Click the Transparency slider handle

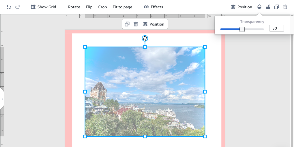[x=242, y=29]
